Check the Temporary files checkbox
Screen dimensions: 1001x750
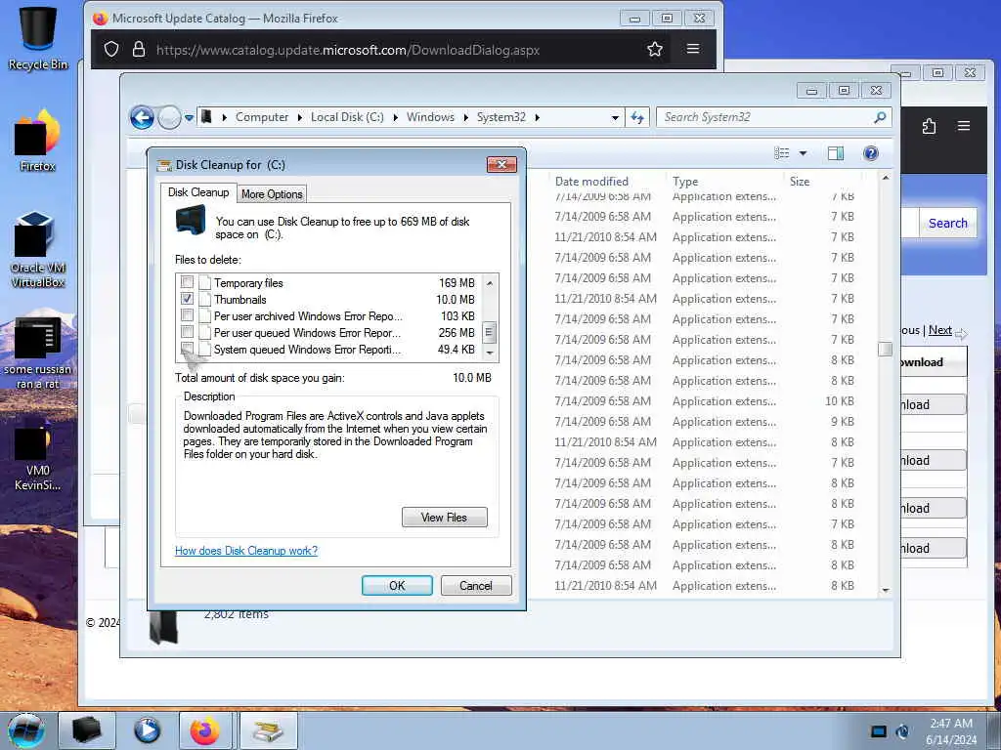187,282
